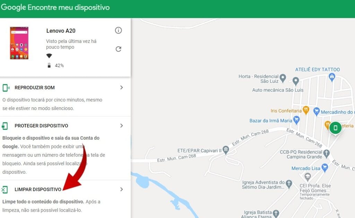The height and width of the screenshot is (218, 355).
Task: Click the Auto mecânica São Luís label
Action: click(x=278, y=90)
